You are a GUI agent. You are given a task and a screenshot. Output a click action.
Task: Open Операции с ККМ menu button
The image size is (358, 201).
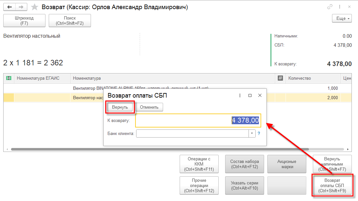pyautogui.click(x=199, y=164)
